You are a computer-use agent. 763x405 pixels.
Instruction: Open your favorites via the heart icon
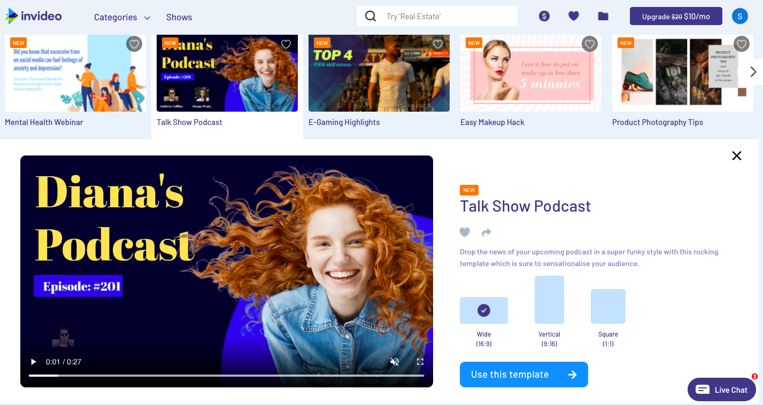click(x=573, y=16)
